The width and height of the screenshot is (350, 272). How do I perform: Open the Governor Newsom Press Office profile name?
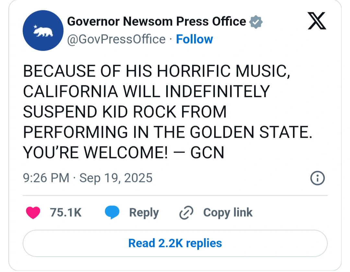click(x=157, y=22)
